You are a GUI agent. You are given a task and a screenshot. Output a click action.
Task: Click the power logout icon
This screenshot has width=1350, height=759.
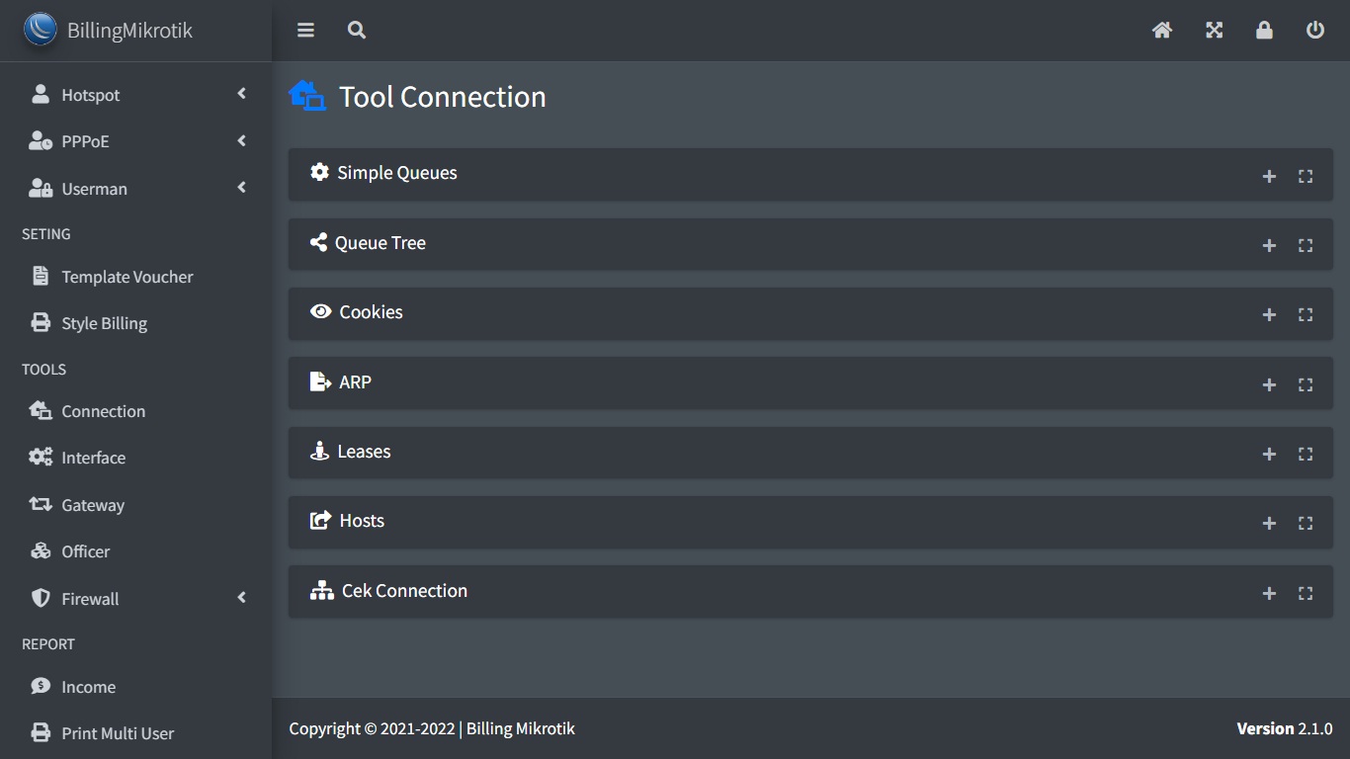pyautogui.click(x=1315, y=31)
